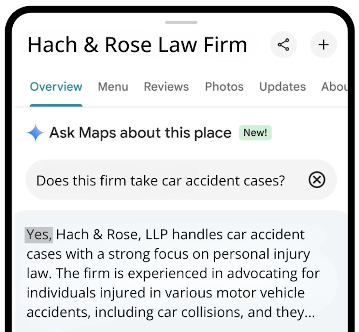This screenshot has width=359, height=332.
Task: Switch to the Reviews tab
Action: coord(166,87)
